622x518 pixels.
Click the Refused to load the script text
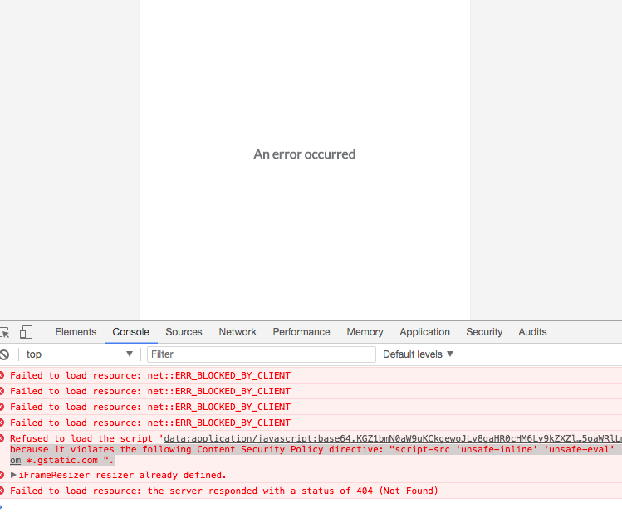pyautogui.click(x=81, y=438)
